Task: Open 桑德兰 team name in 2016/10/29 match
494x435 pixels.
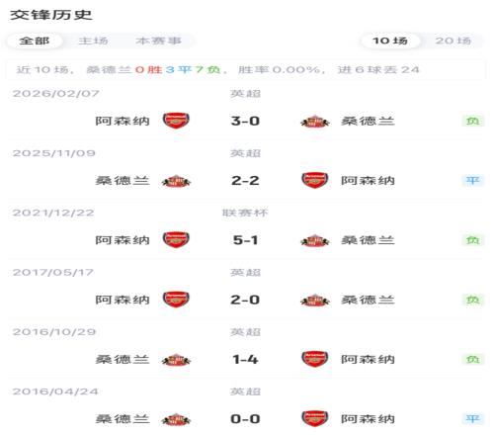Action: (123, 360)
